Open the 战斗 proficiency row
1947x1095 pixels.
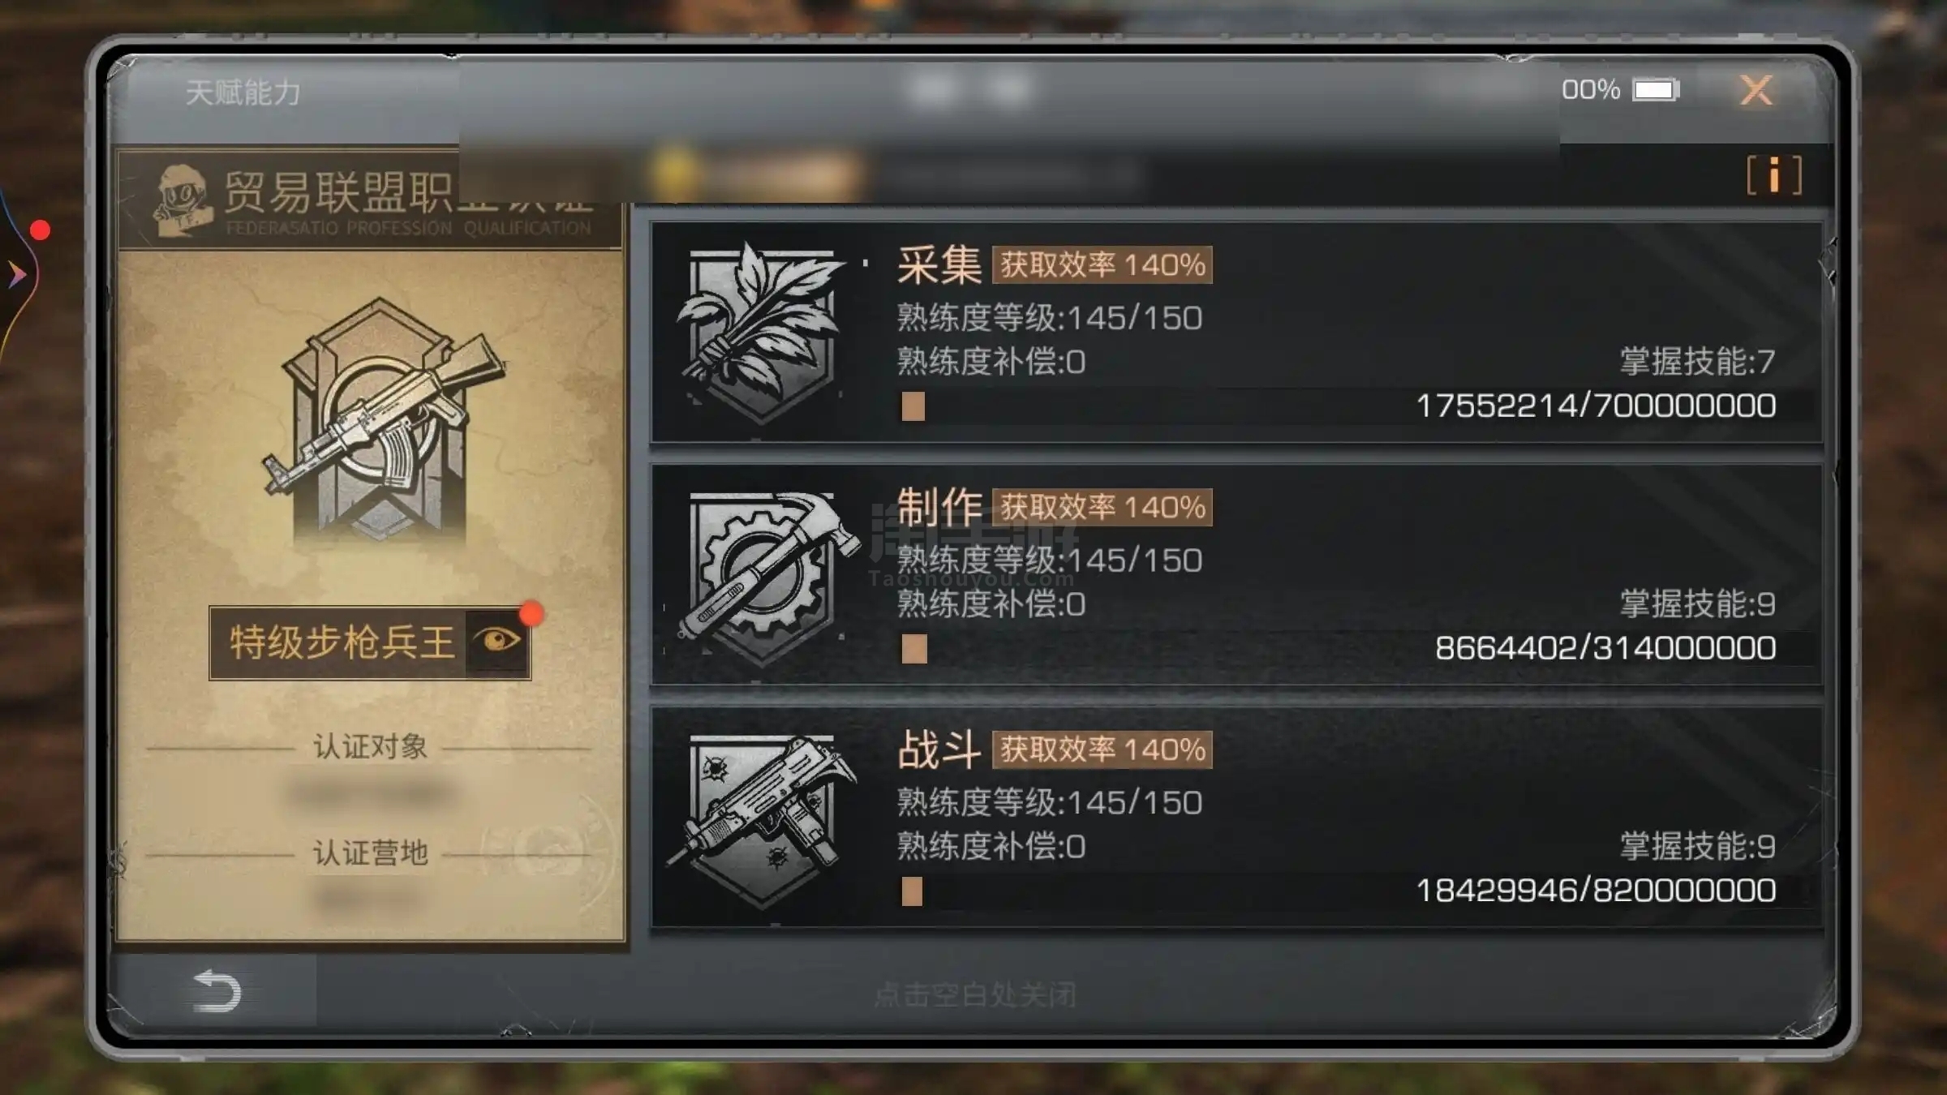[x=1236, y=818]
